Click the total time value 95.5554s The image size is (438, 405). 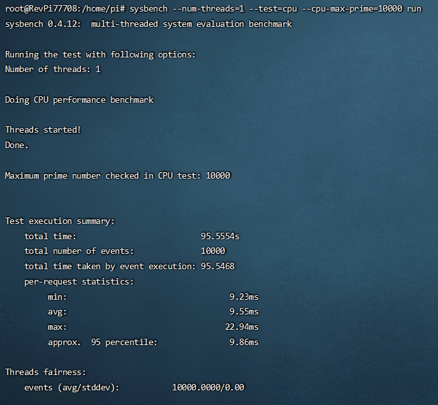(220, 236)
